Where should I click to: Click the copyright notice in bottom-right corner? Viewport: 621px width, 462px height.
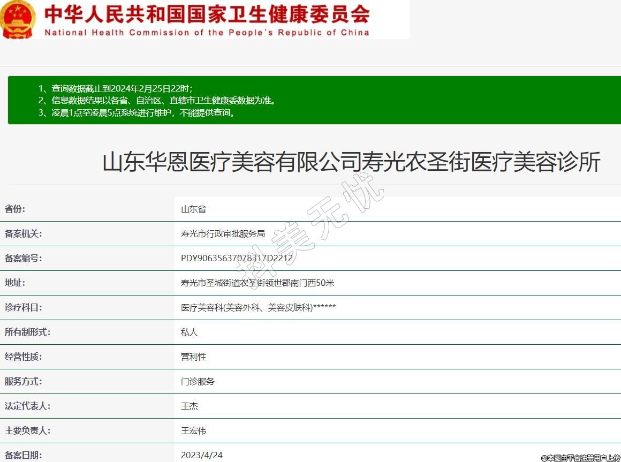tap(580, 458)
